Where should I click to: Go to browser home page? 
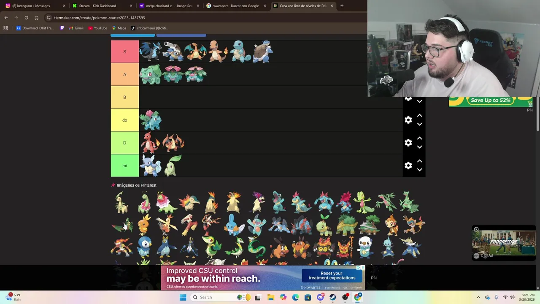tap(36, 18)
